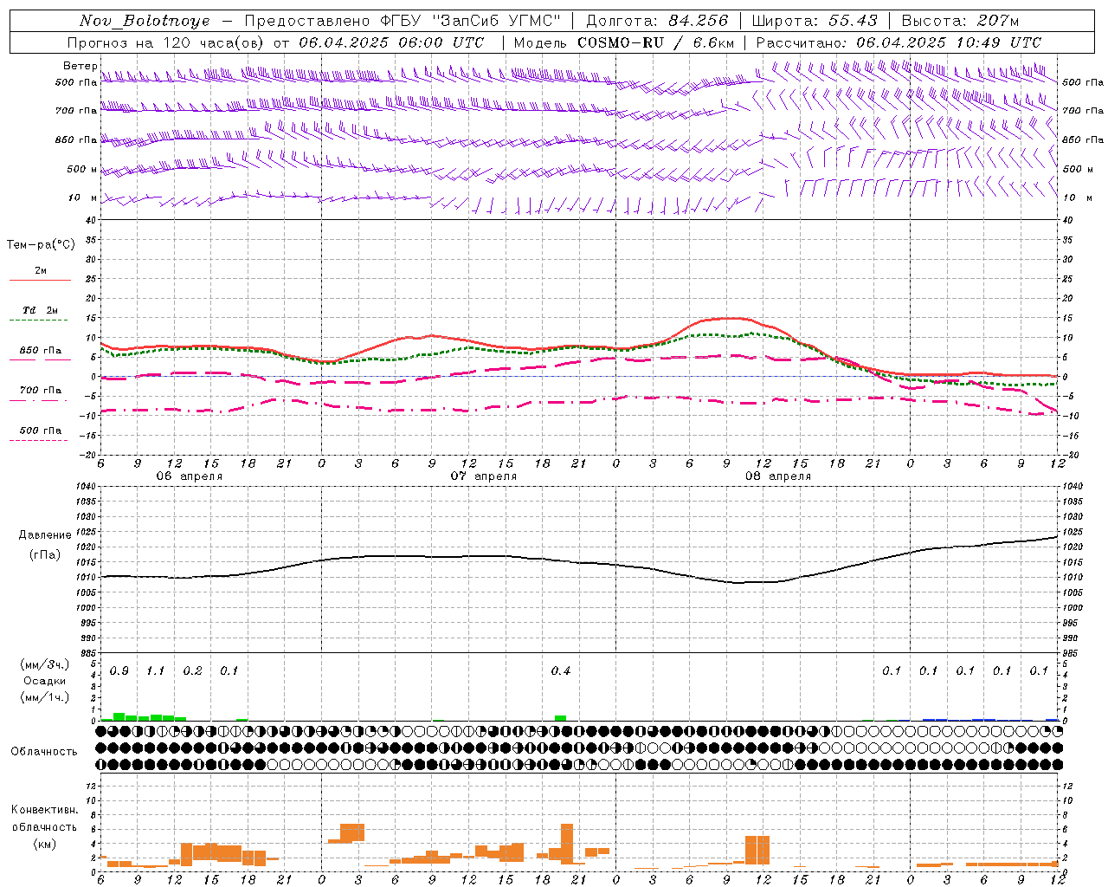This screenshot has height=887, width=1108.
Task: Click the Широта: 55.43 value
Action: pos(815,21)
